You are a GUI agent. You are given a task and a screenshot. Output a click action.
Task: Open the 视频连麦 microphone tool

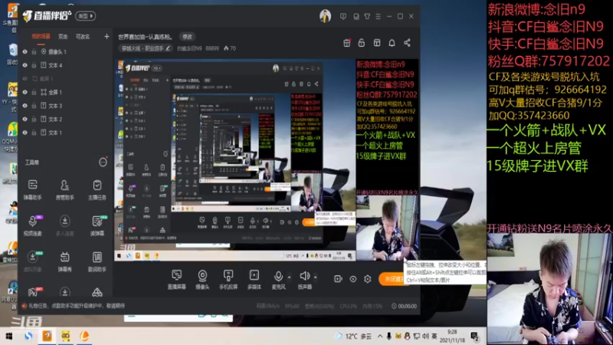click(32, 225)
